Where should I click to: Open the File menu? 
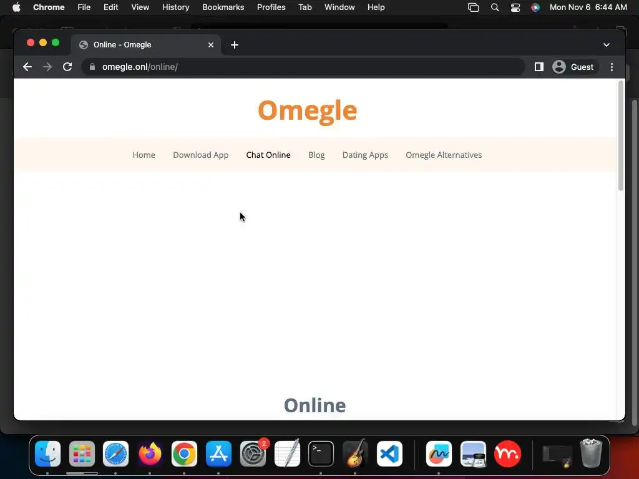pos(84,7)
